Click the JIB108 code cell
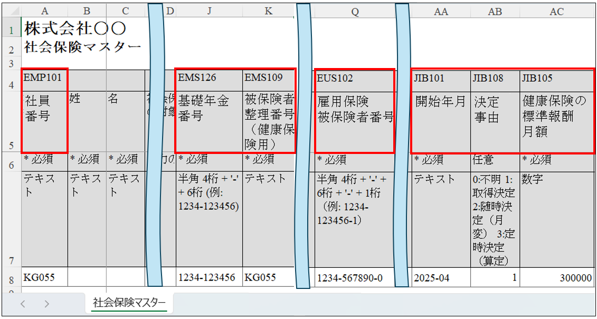 click(x=495, y=78)
